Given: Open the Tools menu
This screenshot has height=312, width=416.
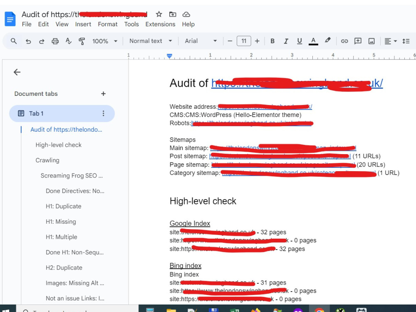Looking at the screenshot, I should point(131,24).
